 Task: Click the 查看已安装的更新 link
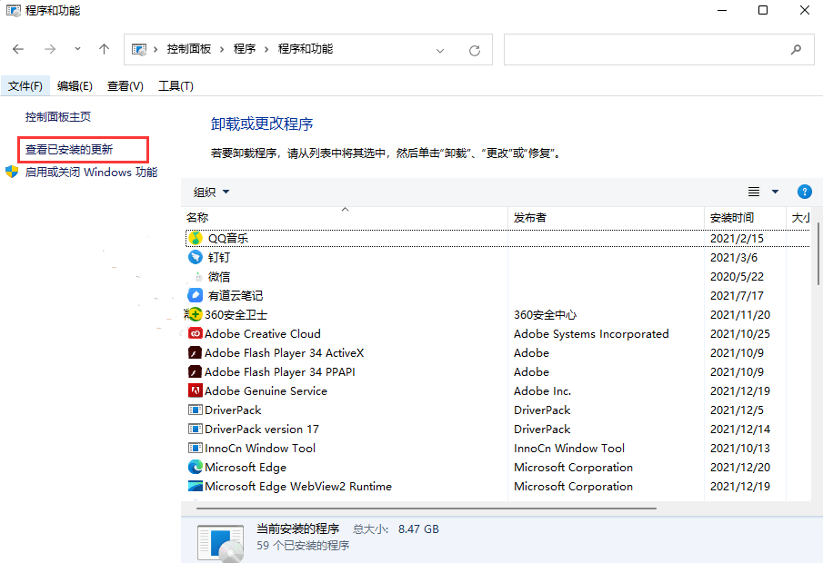pyautogui.click(x=69, y=150)
